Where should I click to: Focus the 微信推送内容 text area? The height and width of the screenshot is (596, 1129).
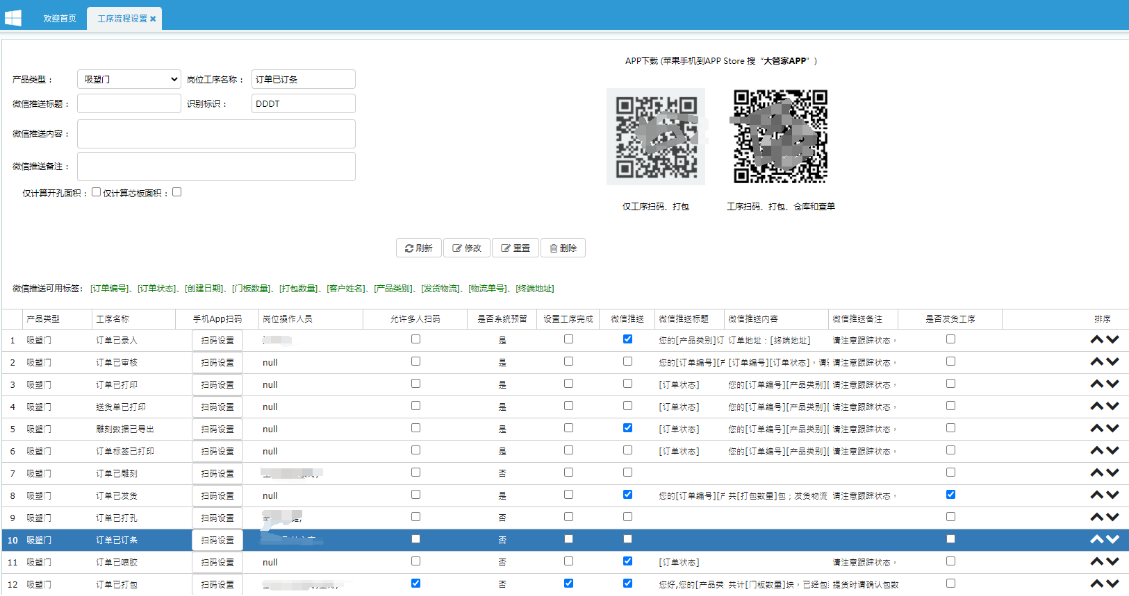click(x=216, y=134)
